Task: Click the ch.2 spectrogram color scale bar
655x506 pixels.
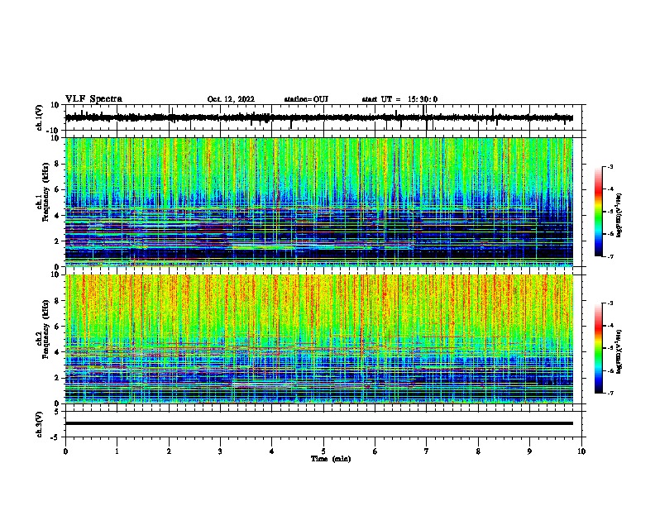Action: click(x=599, y=348)
